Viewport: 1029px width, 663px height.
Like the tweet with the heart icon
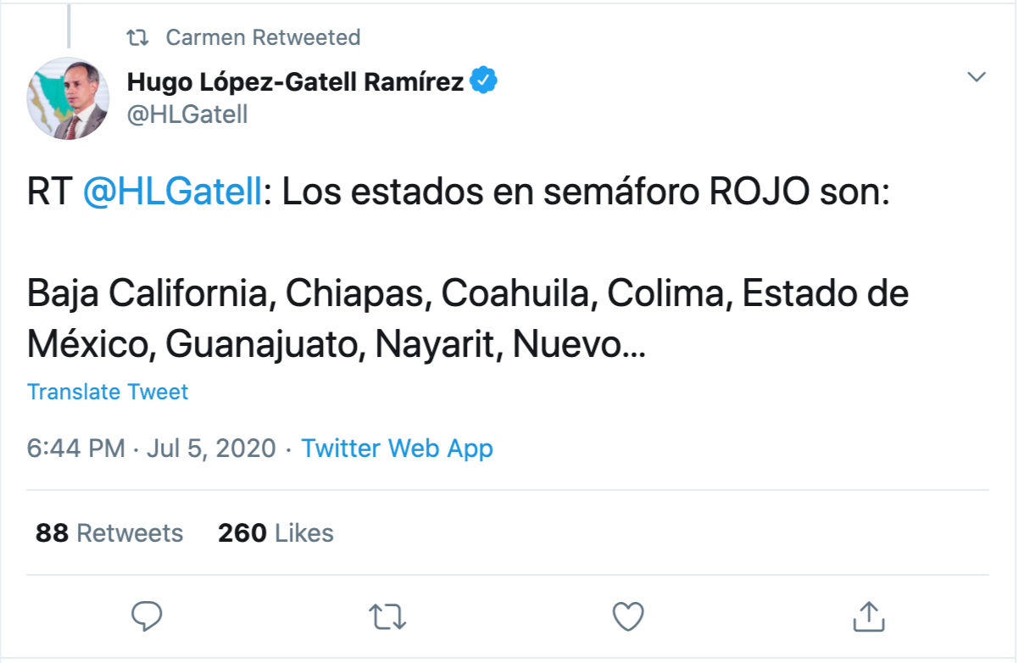coord(628,616)
